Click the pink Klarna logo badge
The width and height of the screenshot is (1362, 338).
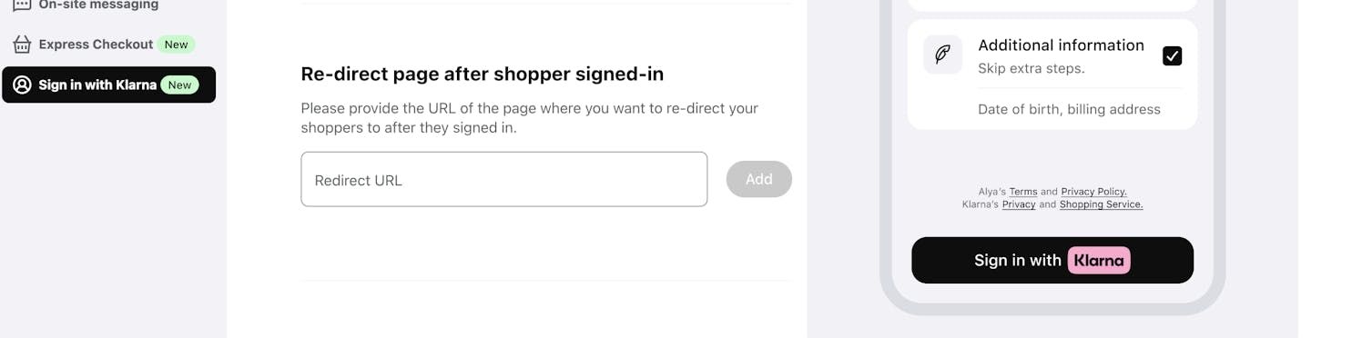(1099, 261)
